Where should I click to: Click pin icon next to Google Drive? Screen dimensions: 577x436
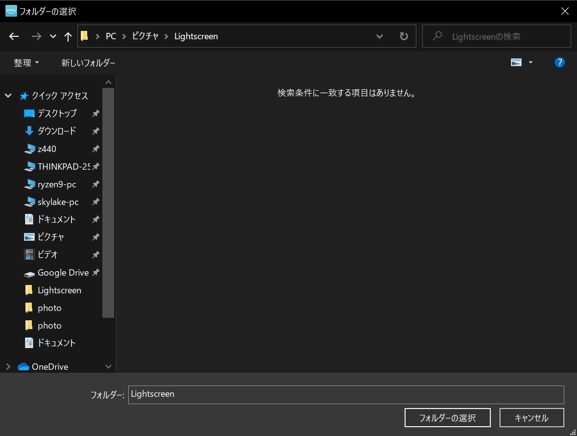coord(96,272)
